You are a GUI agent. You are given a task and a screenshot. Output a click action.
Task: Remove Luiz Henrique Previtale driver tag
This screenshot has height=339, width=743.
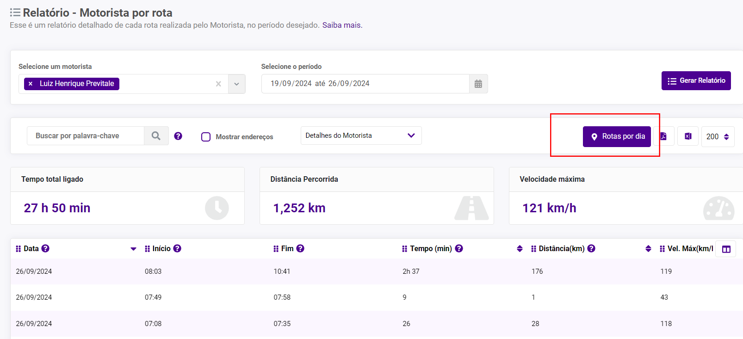coord(31,84)
